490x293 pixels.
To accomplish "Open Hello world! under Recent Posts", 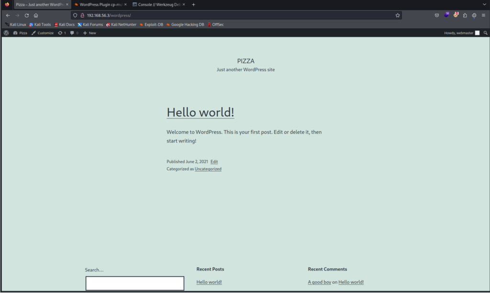I will point(209,282).
